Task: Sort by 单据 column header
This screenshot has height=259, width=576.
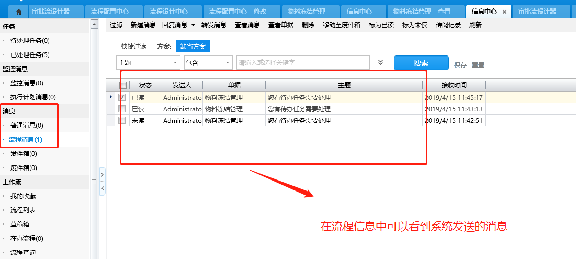Action: coord(234,85)
